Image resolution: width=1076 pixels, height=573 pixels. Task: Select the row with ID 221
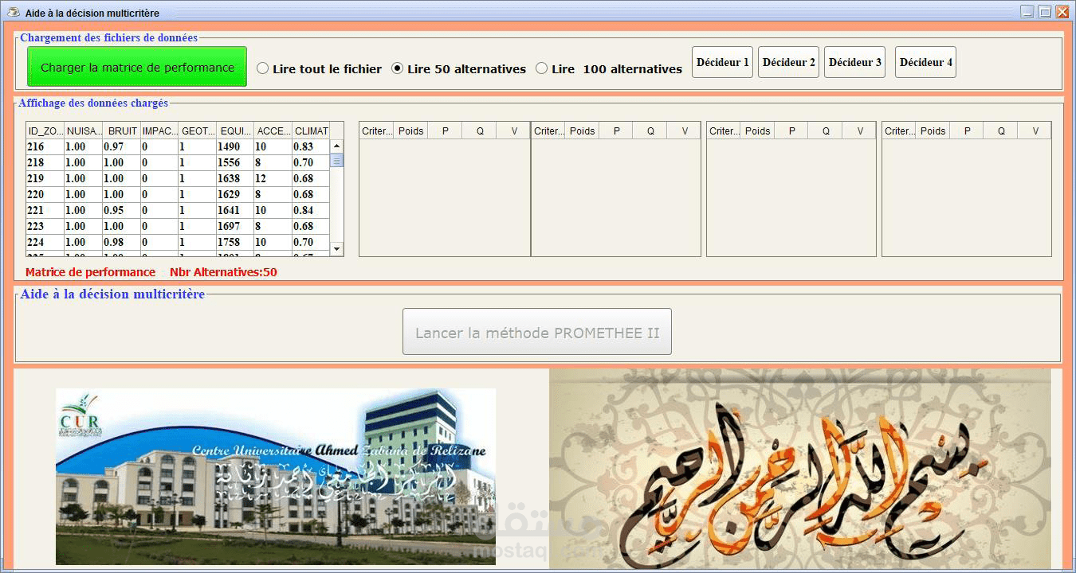[x=178, y=210]
